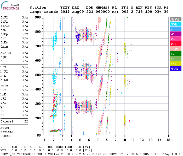
Task: Select the NoVal legend swatch
Action: [175, 19]
